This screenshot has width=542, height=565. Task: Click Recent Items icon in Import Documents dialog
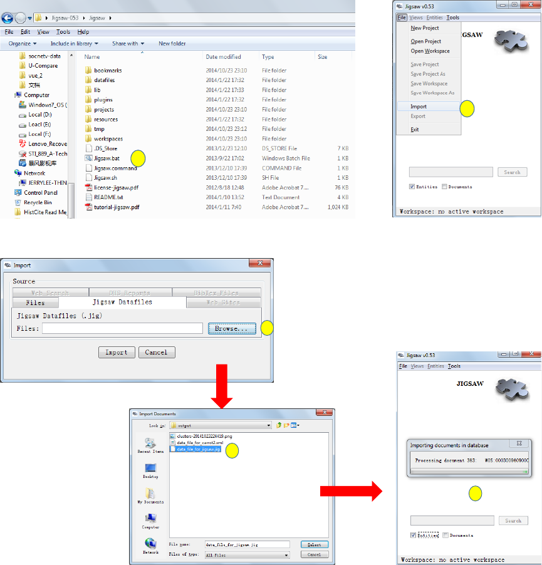(x=150, y=443)
